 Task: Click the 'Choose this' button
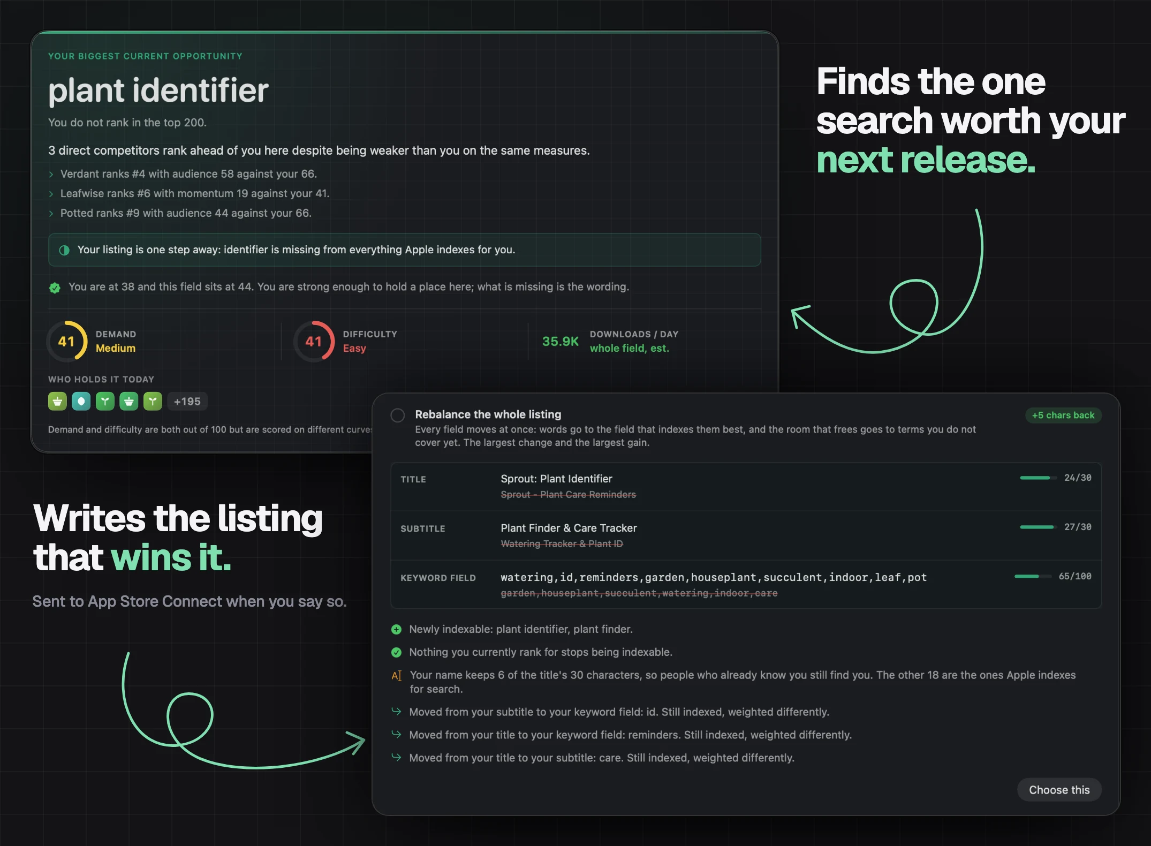pyautogui.click(x=1059, y=790)
